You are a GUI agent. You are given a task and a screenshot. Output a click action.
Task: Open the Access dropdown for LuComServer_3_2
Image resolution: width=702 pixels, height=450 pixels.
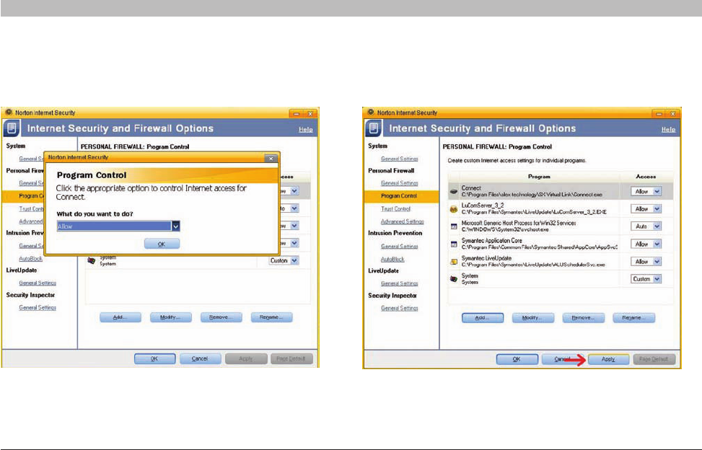click(x=657, y=209)
